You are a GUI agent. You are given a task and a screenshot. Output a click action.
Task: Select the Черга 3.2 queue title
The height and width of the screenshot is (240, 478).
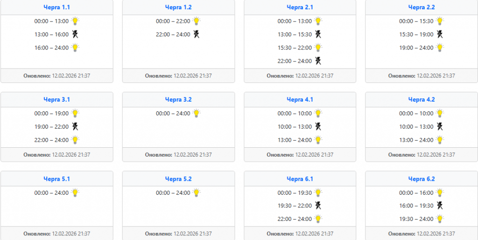(178, 100)
